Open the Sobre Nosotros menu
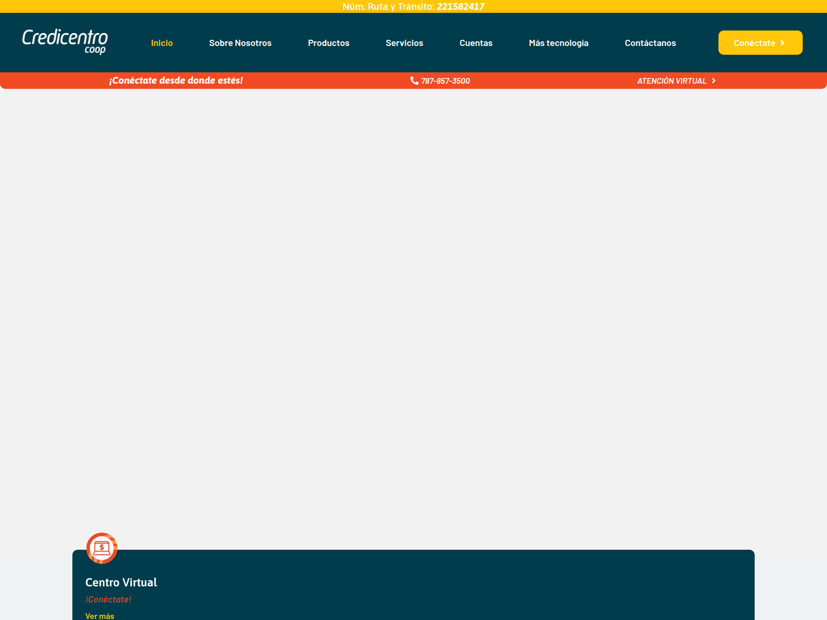Viewport: 827px width, 620px height. click(x=240, y=43)
